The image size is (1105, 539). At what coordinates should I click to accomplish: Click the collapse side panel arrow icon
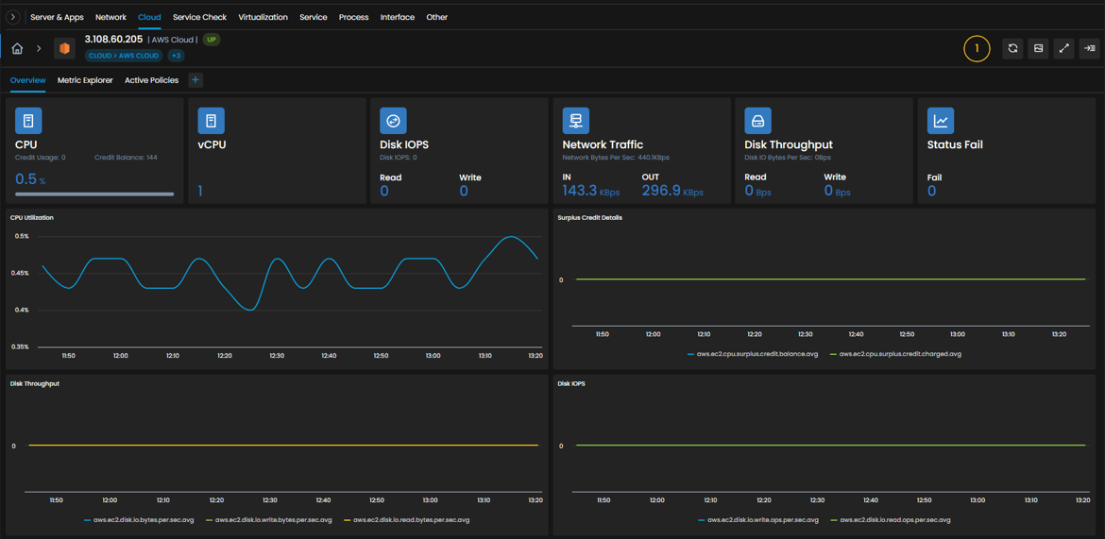(1090, 49)
